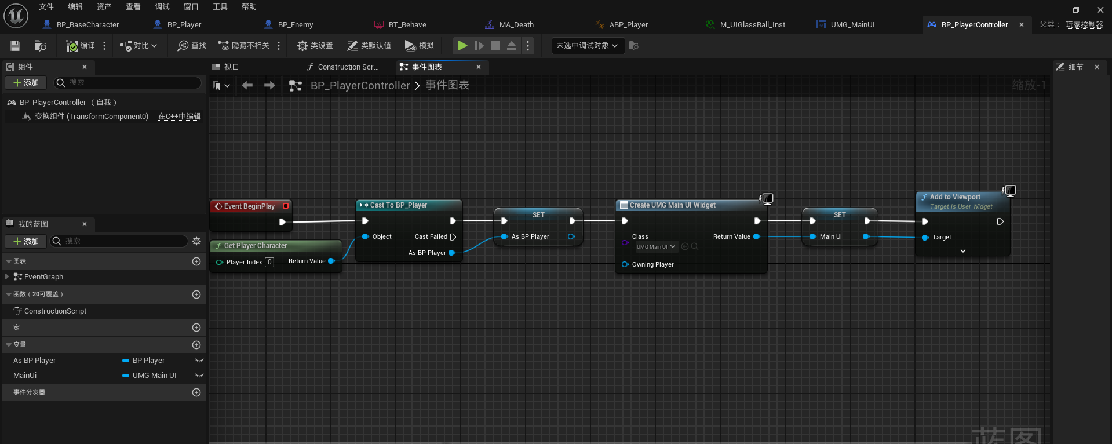This screenshot has width=1112, height=444.
Task: Open hide-unrelated options three-dot menu
Action: [x=279, y=46]
